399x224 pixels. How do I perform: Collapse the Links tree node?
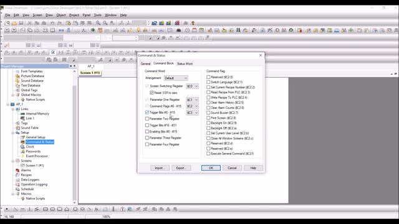pos(13,109)
